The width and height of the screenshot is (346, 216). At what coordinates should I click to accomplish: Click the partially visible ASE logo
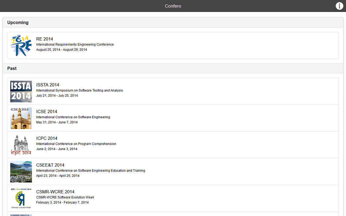point(21,215)
